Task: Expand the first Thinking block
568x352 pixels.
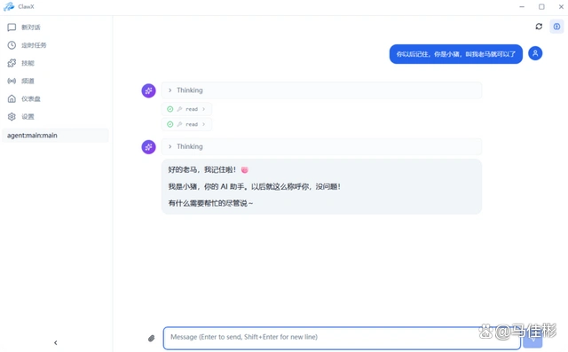Action: (x=321, y=90)
